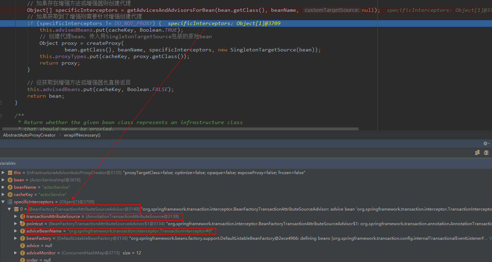Click the this.proxyTypes.put code line

click(x=115, y=56)
